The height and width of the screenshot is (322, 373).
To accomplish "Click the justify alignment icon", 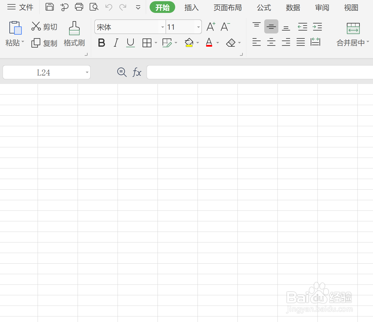I will (x=301, y=42).
